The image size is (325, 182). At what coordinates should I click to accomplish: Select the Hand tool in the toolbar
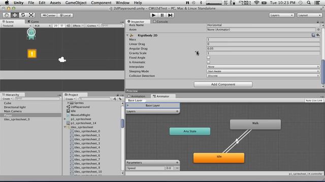[x=7, y=15]
